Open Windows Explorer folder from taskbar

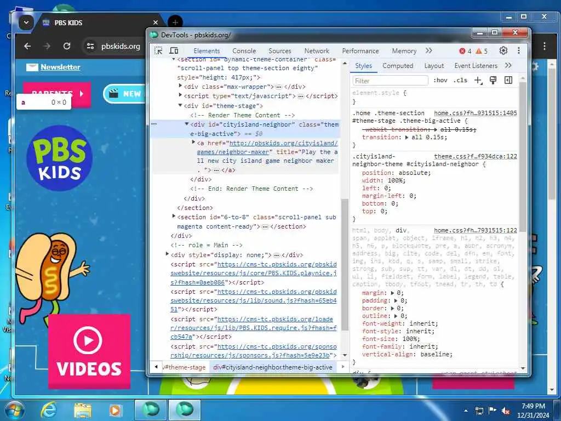pyautogui.click(x=83, y=410)
